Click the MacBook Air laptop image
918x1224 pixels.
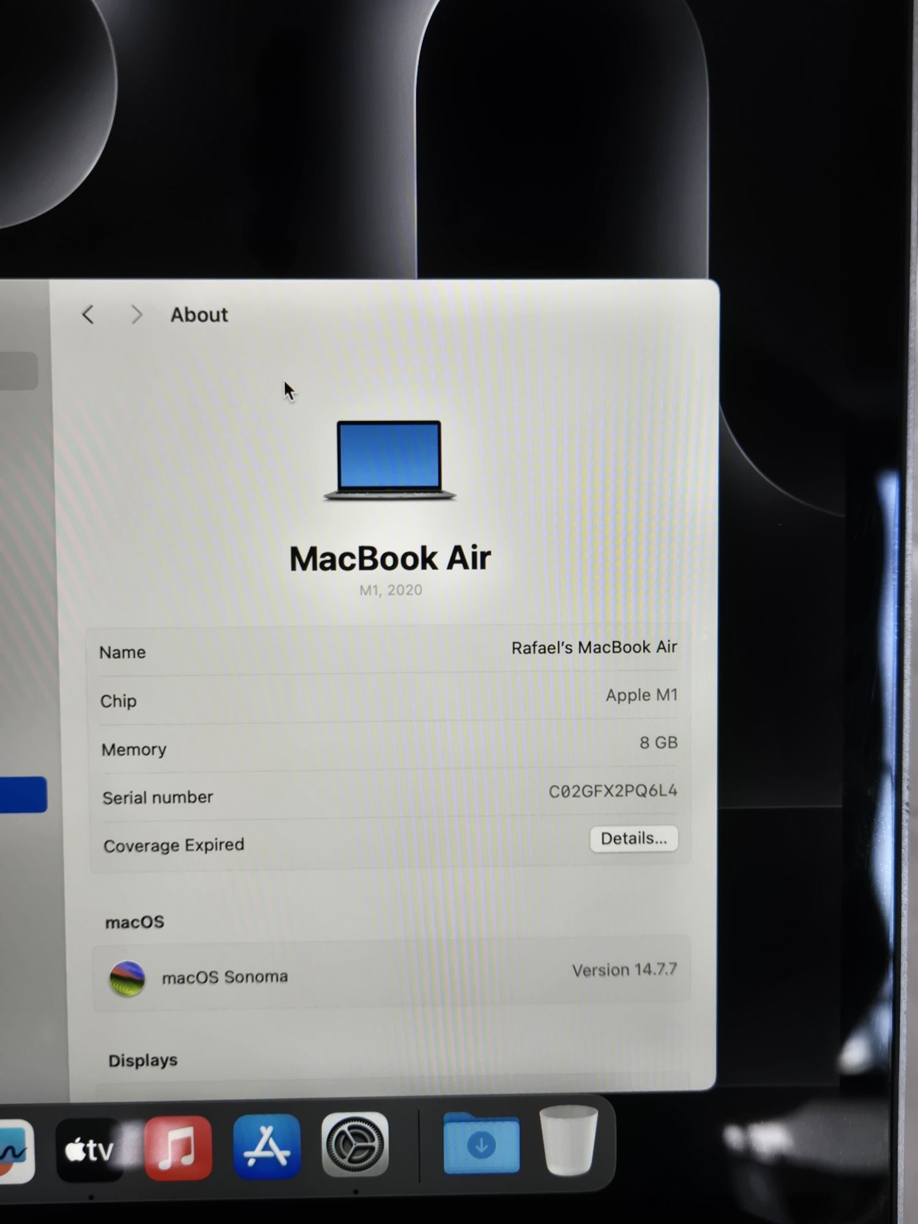389,460
